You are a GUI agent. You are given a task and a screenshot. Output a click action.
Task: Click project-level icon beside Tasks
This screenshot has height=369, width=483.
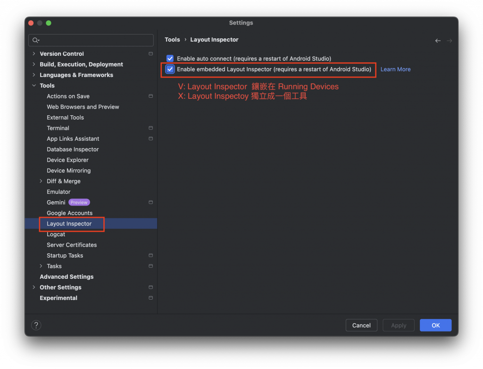pos(150,266)
